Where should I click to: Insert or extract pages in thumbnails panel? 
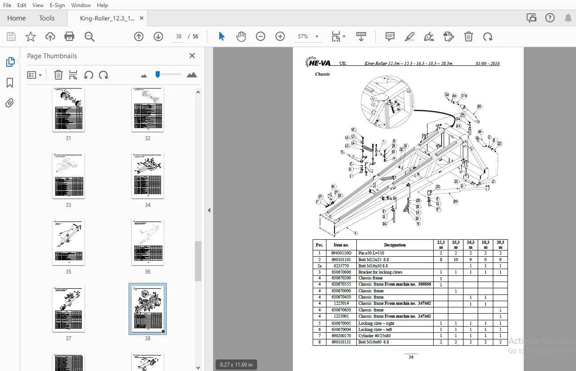[x=73, y=75]
